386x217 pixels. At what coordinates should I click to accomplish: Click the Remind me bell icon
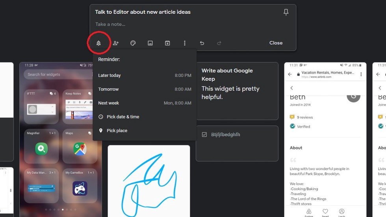98,43
